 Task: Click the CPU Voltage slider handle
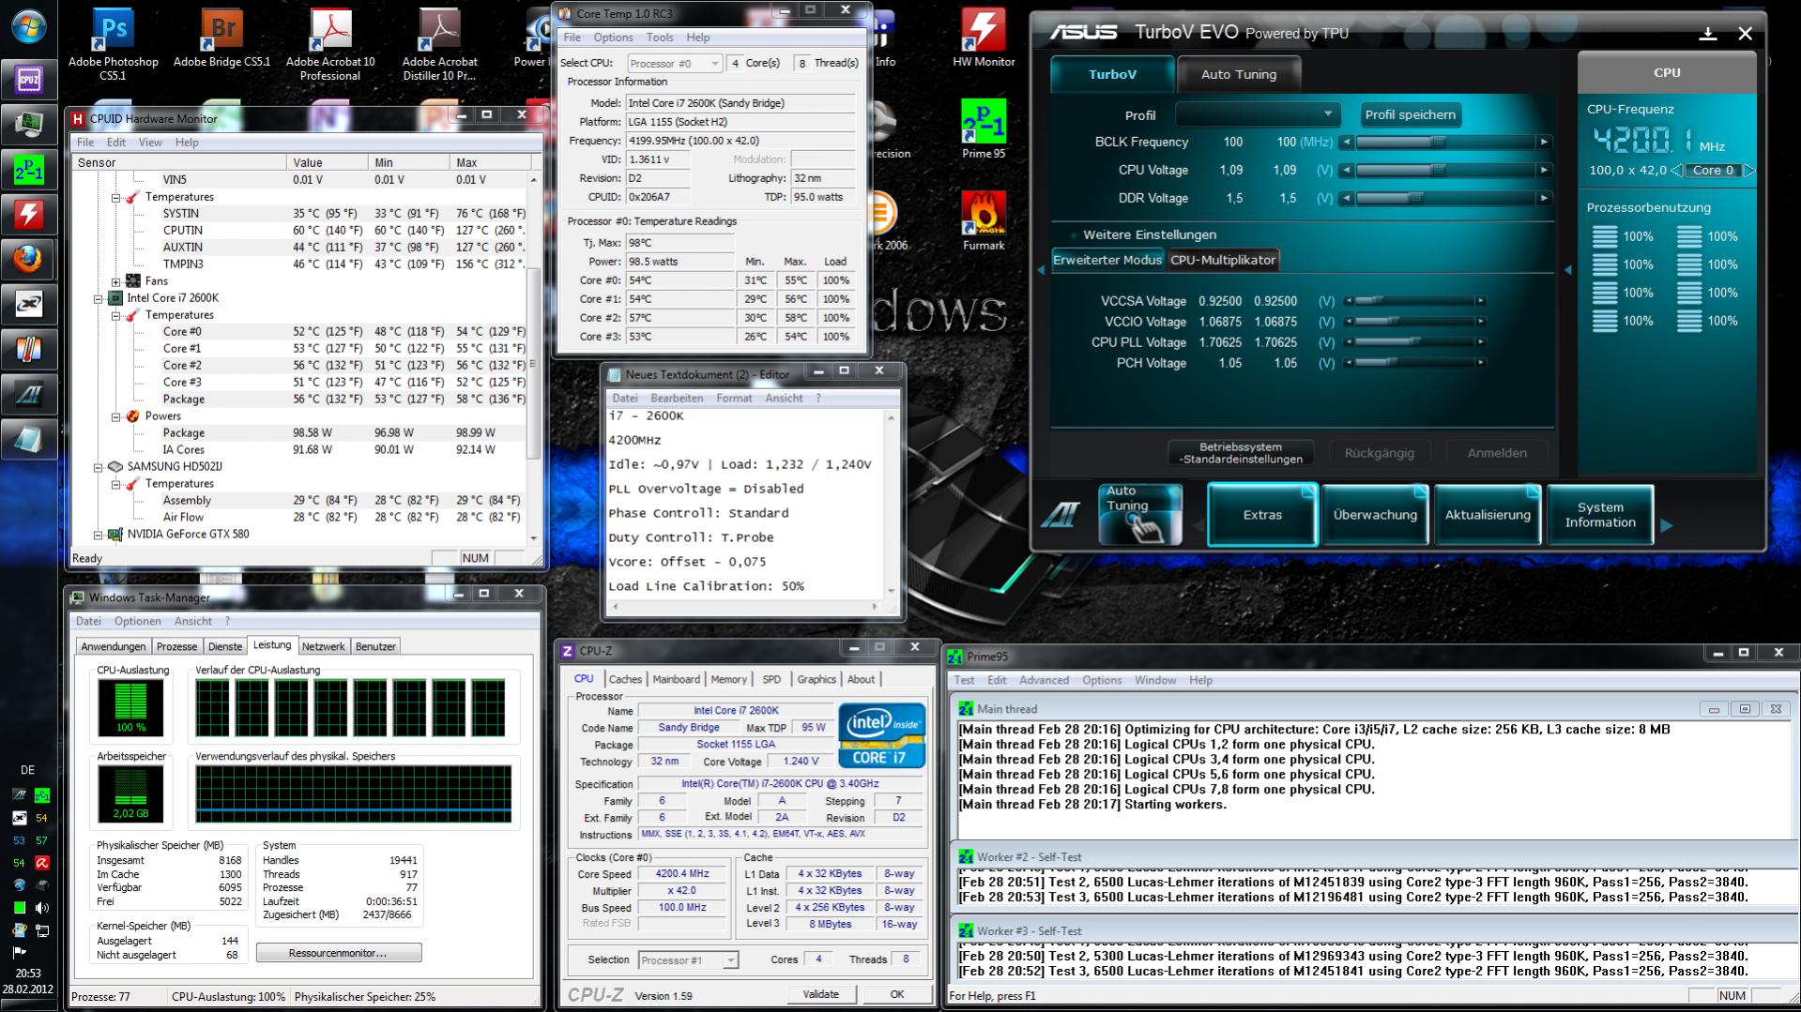[x=1438, y=171]
